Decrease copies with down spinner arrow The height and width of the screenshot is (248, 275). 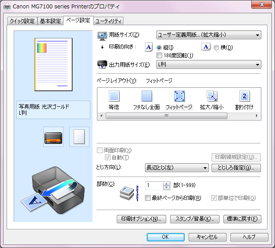(x=166, y=188)
